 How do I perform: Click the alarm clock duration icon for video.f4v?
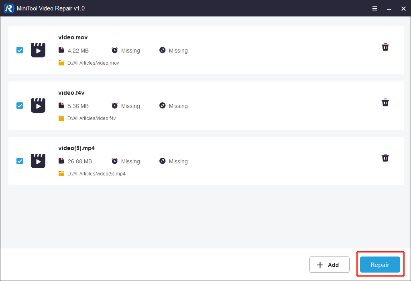pyautogui.click(x=114, y=105)
